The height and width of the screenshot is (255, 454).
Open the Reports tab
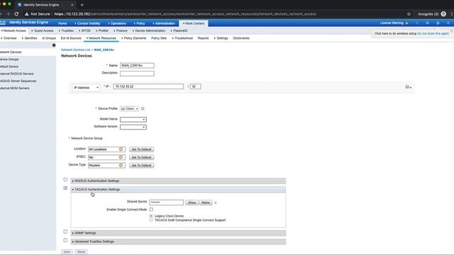click(x=204, y=38)
